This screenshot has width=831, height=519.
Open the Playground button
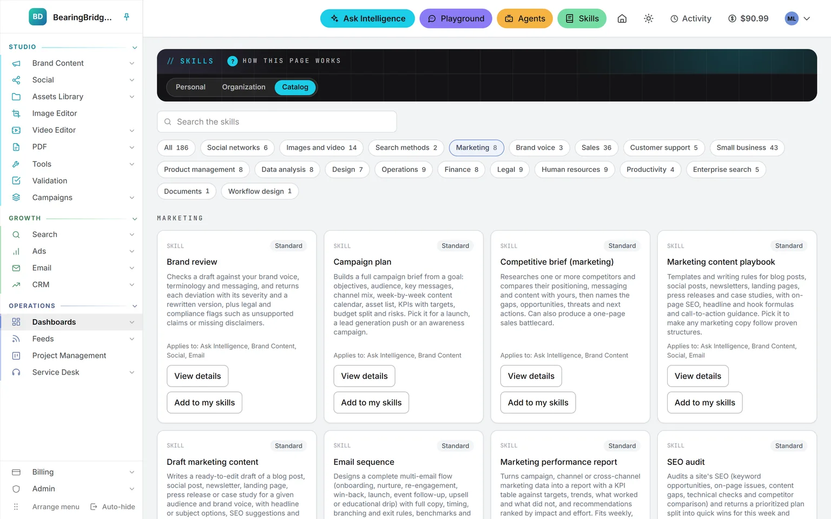coord(456,18)
